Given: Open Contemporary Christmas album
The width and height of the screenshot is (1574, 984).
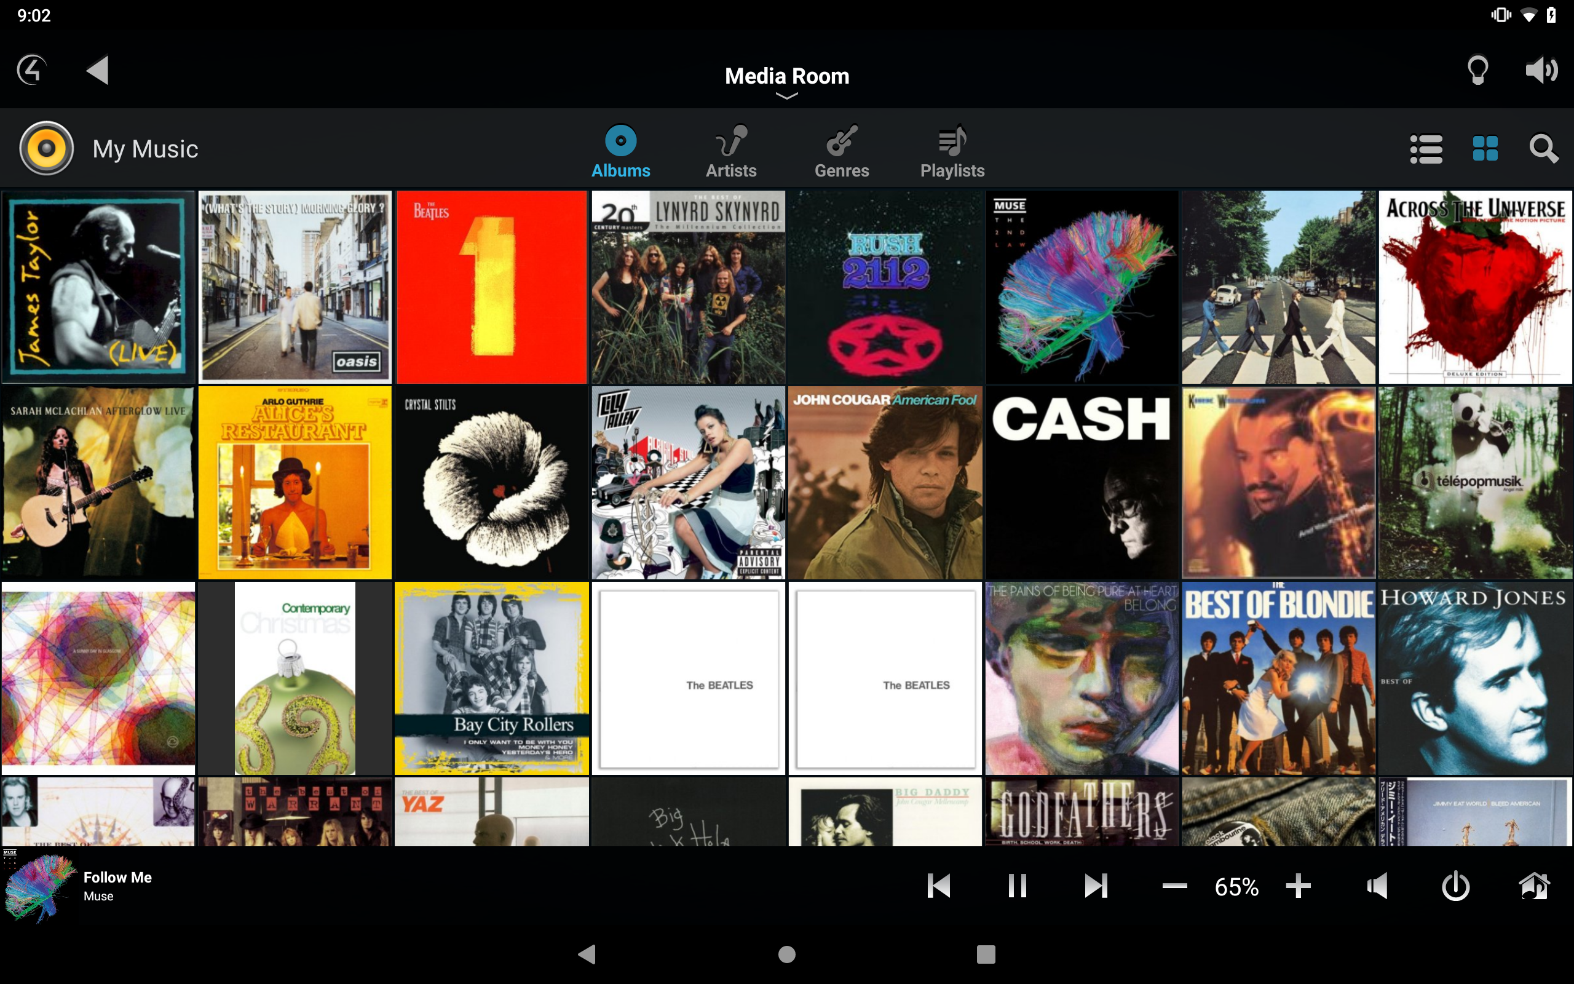Looking at the screenshot, I should click(x=295, y=678).
